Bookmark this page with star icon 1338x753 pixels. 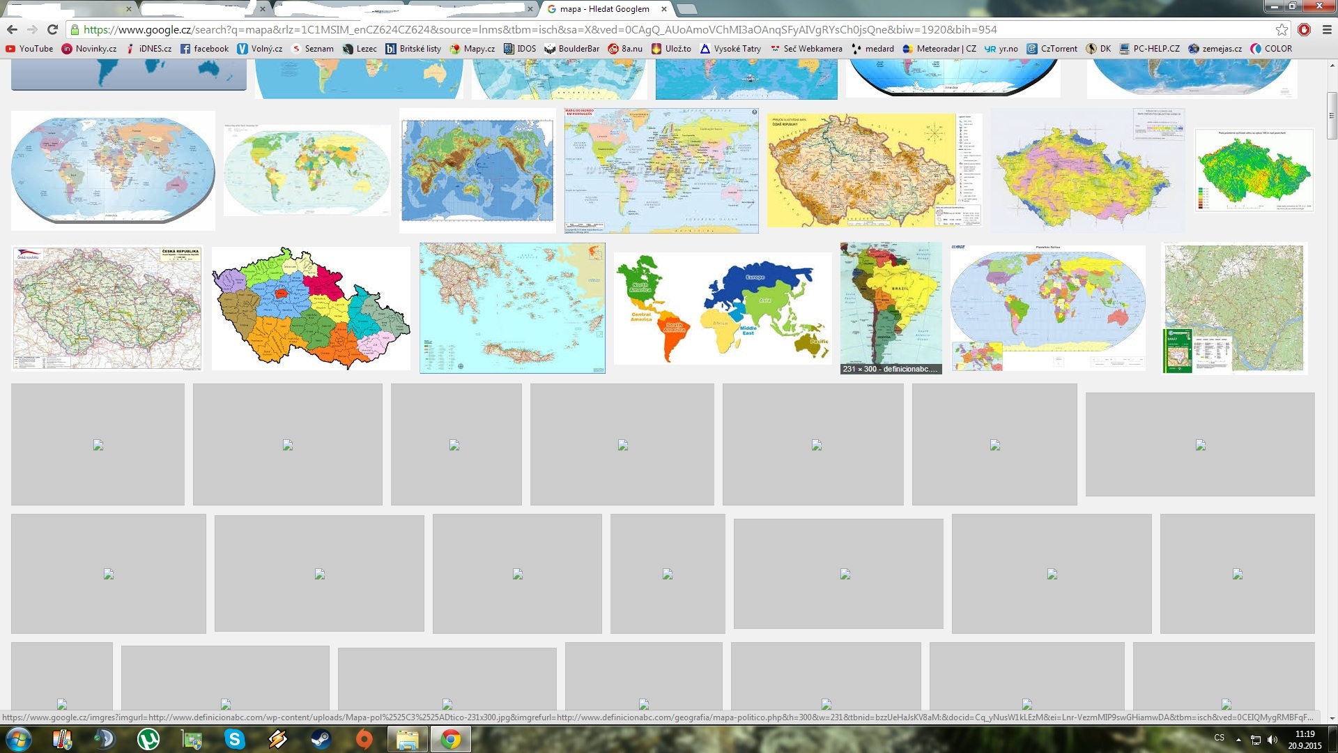[x=1282, y=29]
